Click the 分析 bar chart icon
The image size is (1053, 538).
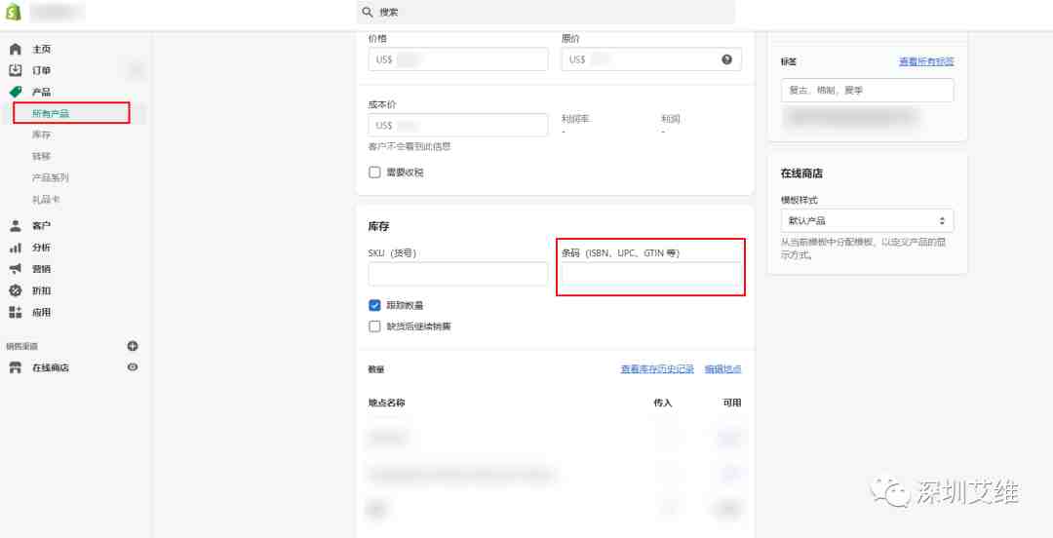[16, 248]
